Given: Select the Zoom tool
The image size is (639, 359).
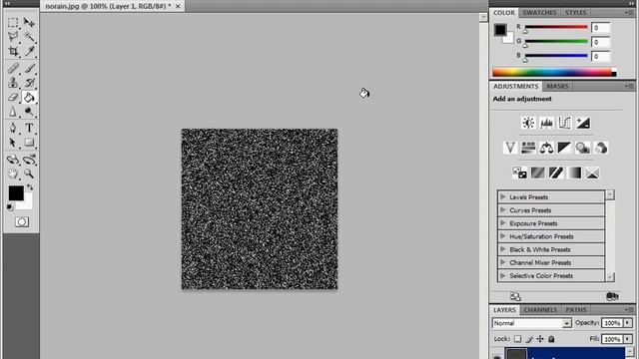Looking at the screenshot, I should 29,174.
